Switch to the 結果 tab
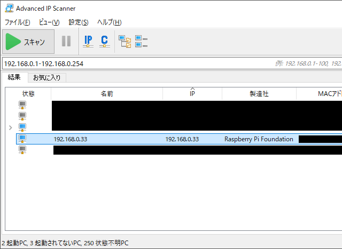 click(14, 77)
